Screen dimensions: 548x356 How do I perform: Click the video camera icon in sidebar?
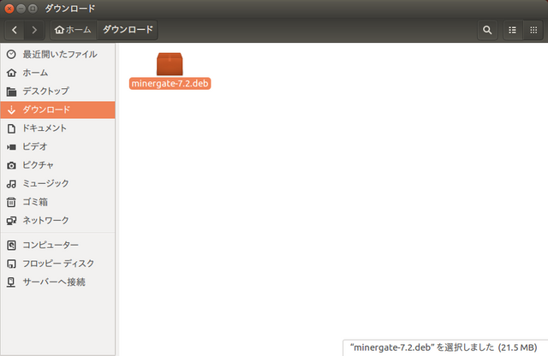click(x=11, y=147)
